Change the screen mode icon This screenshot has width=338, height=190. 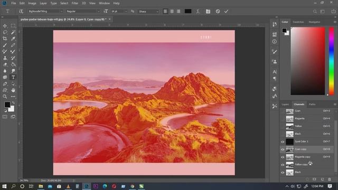click(x=13, y=117)
